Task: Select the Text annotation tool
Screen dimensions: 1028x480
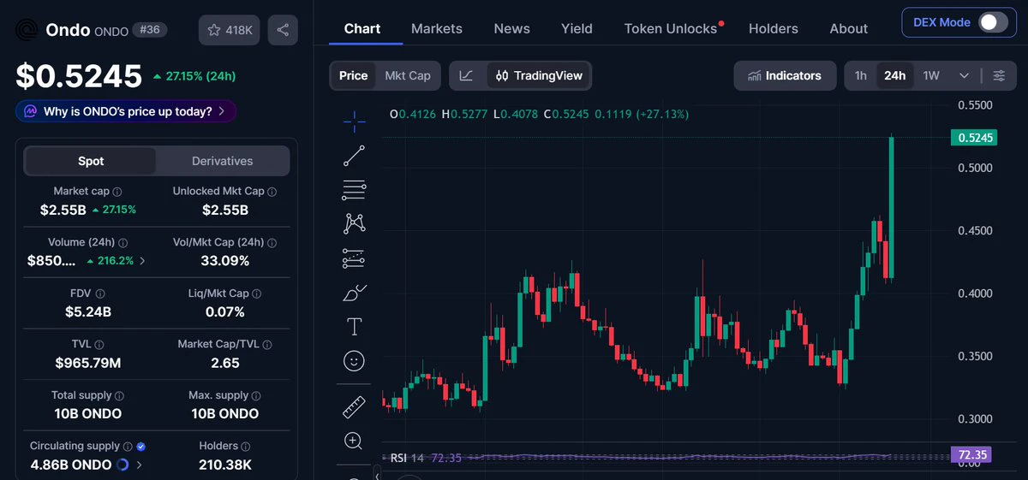Action: coord(354,327)
